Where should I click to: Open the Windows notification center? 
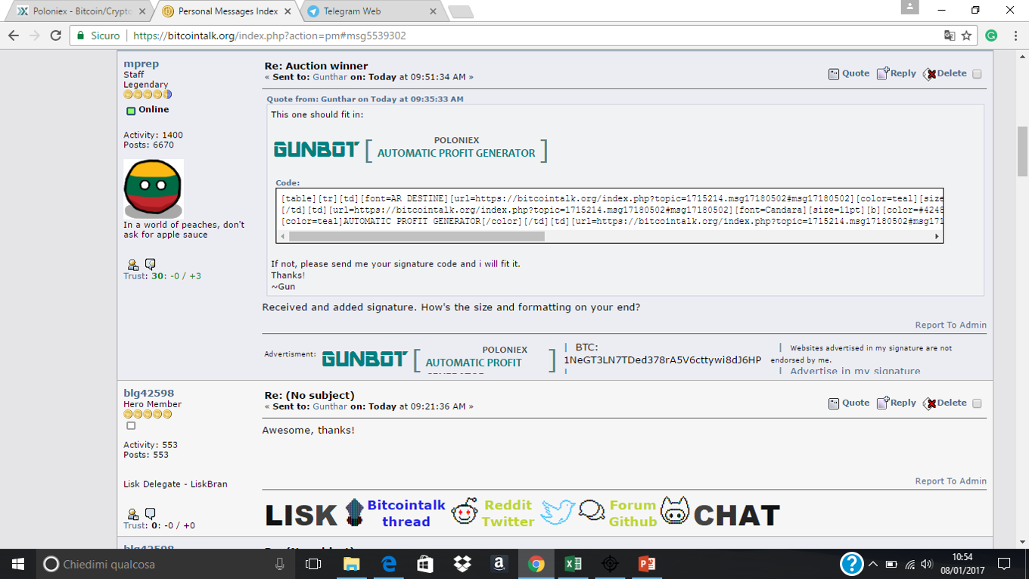click(1004, 564)
